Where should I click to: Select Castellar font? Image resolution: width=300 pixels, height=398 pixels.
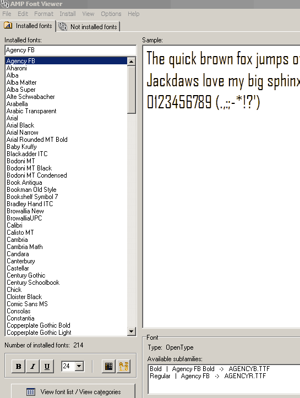66,268
